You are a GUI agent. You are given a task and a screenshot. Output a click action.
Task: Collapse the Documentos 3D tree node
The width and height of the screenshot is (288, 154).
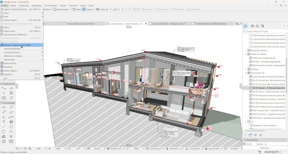pos(246,73)
